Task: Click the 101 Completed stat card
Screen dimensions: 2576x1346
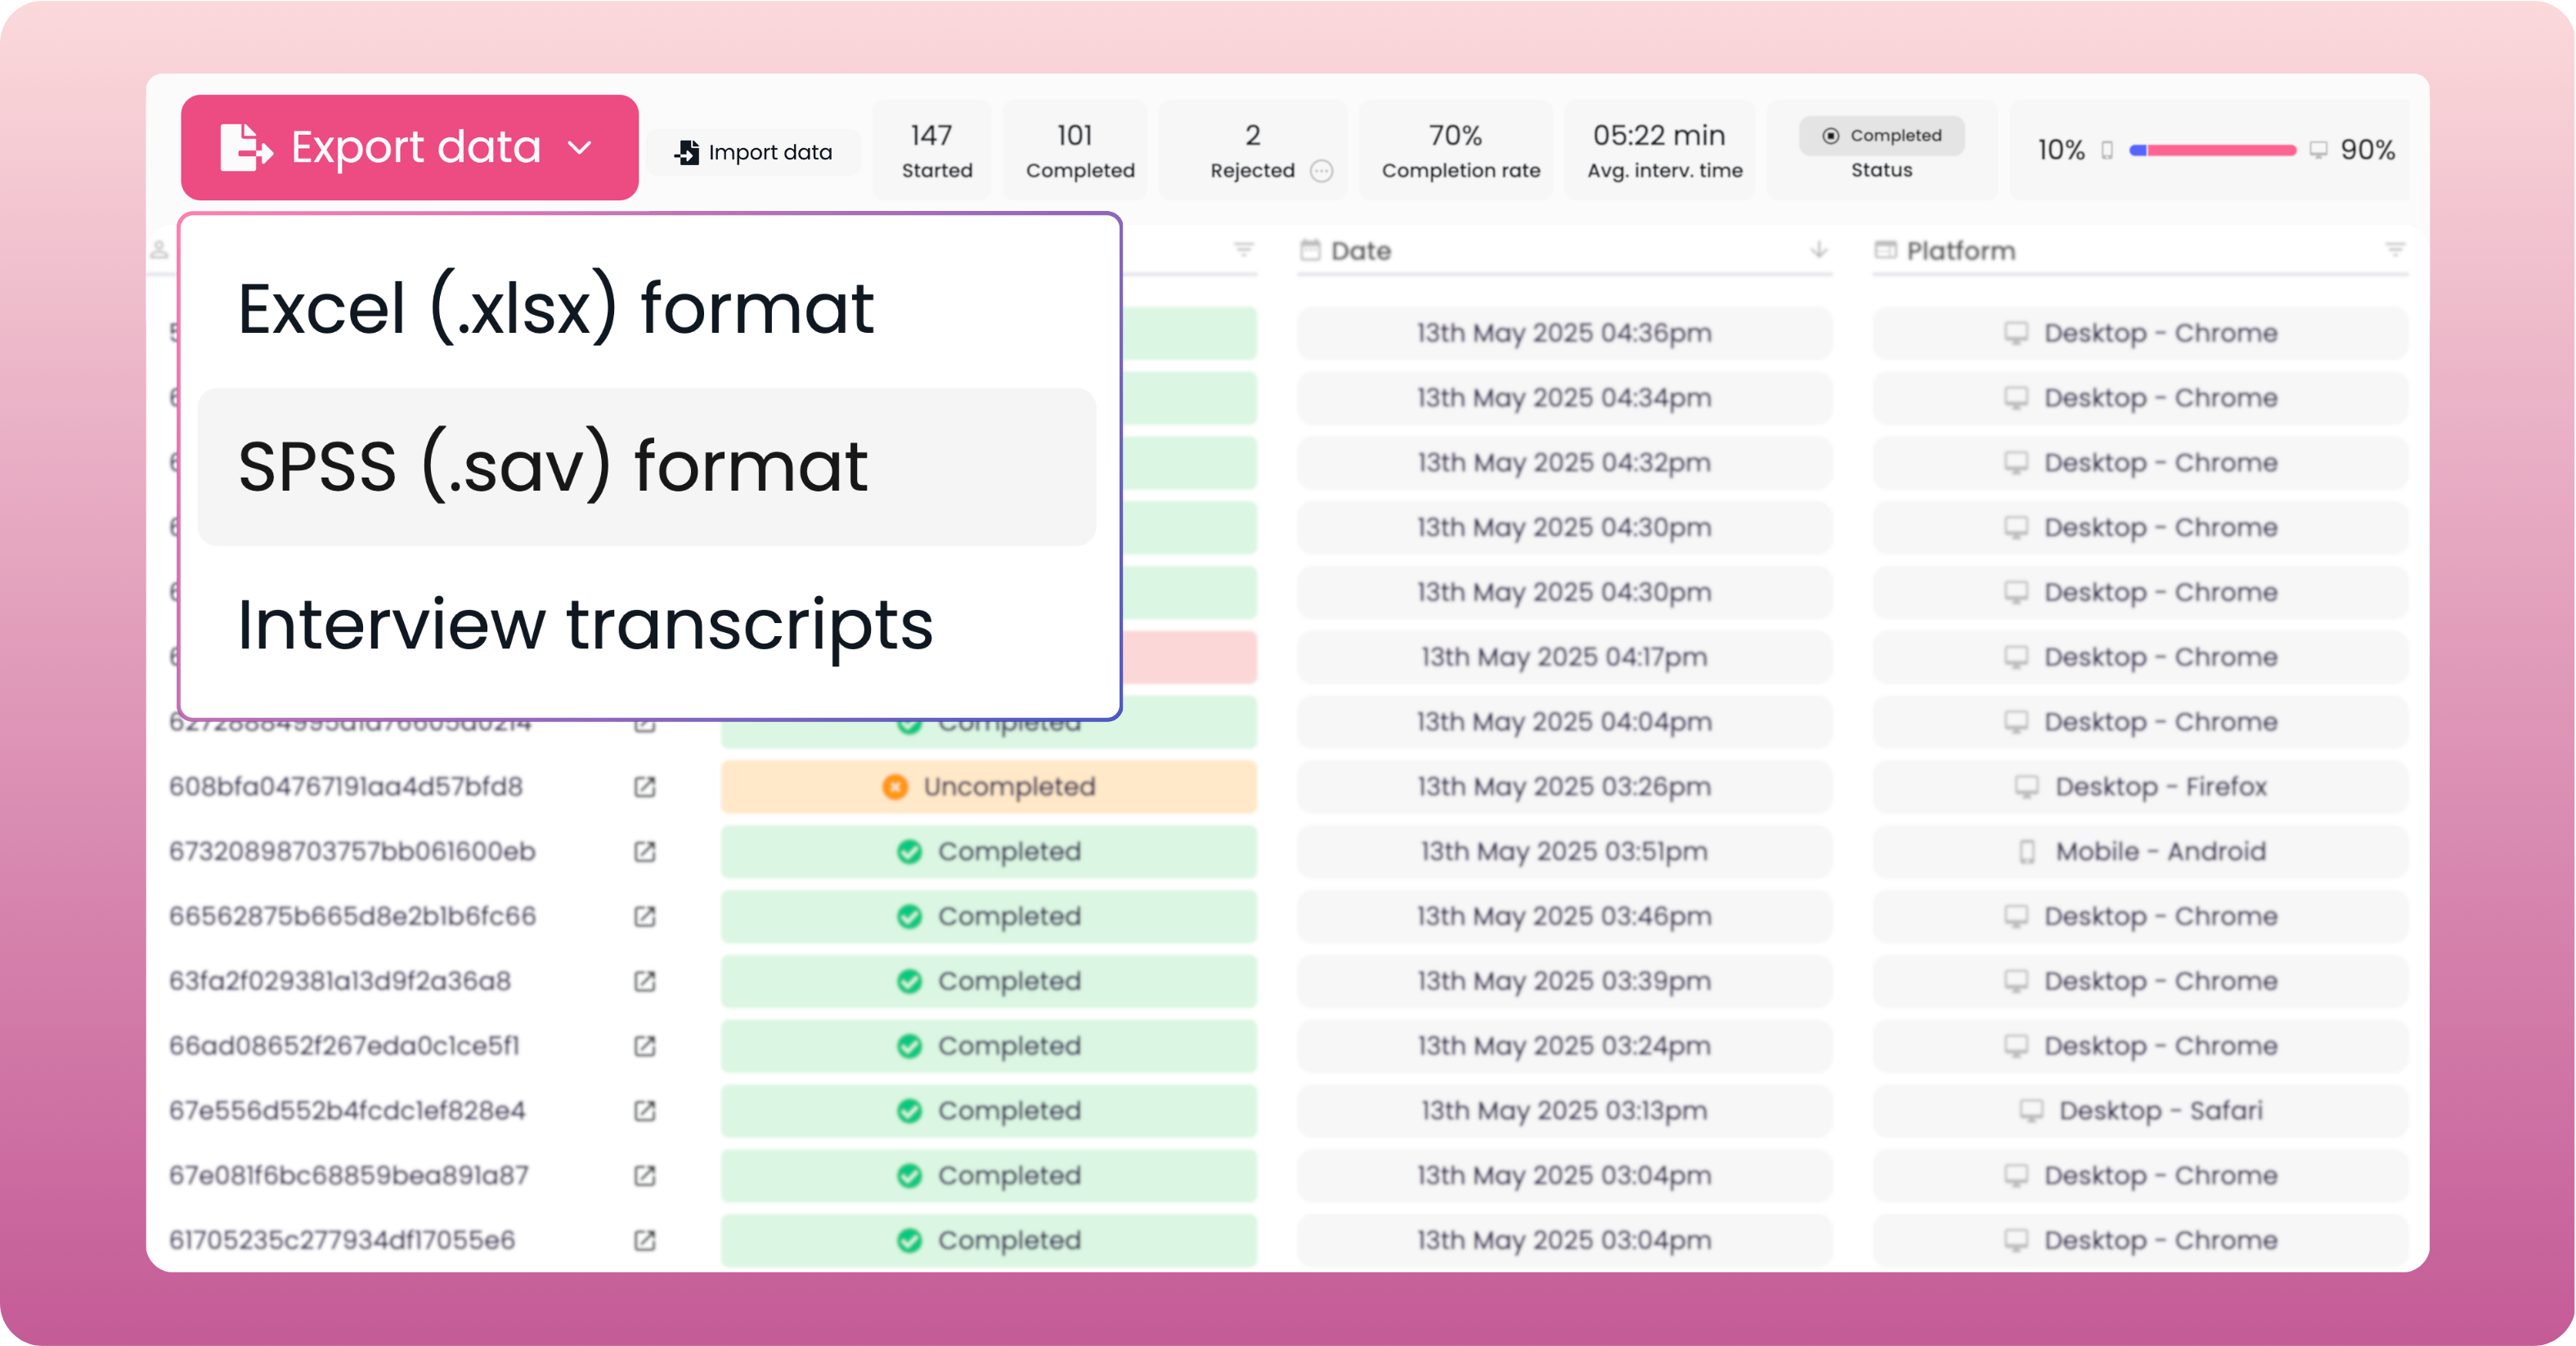Action: [1078, 151]
